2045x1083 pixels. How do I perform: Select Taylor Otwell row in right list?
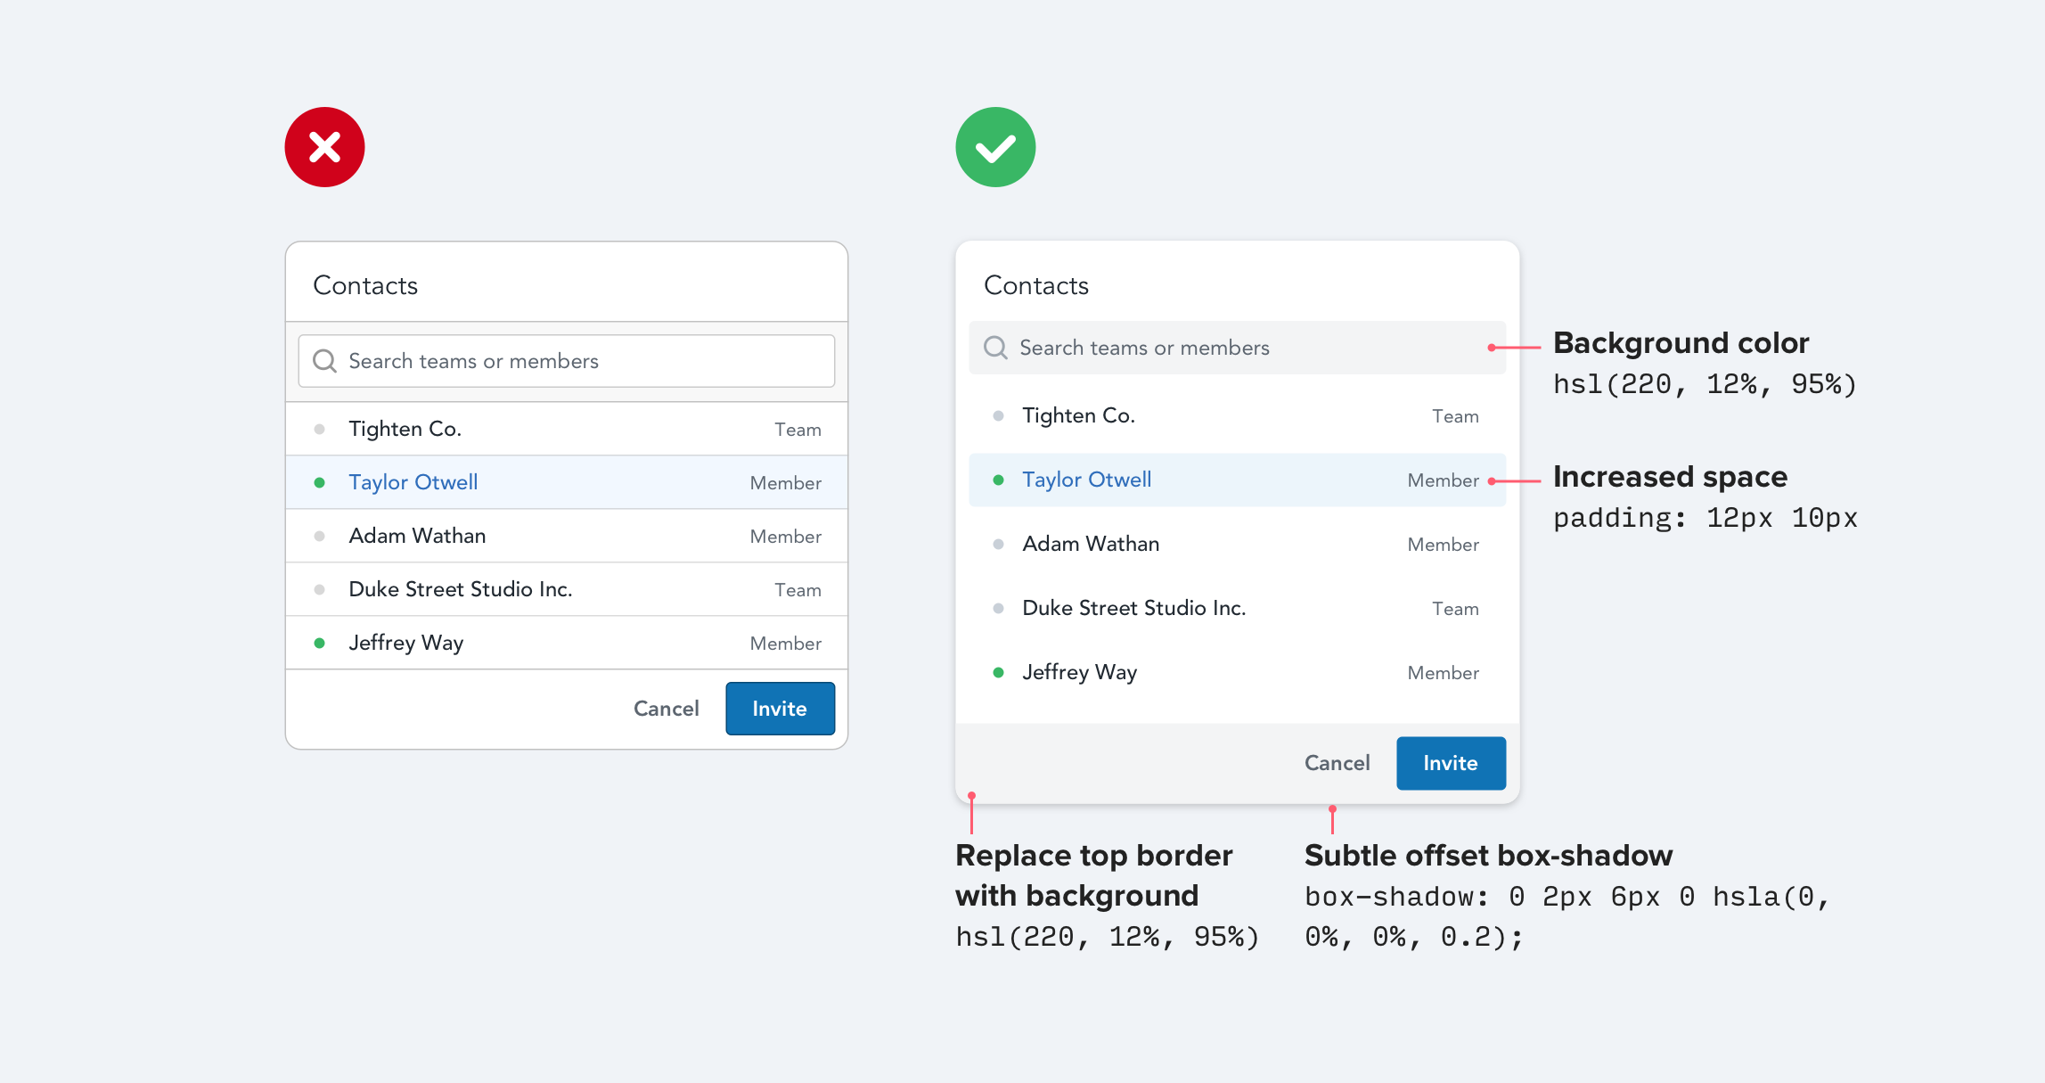point(1237,480)
